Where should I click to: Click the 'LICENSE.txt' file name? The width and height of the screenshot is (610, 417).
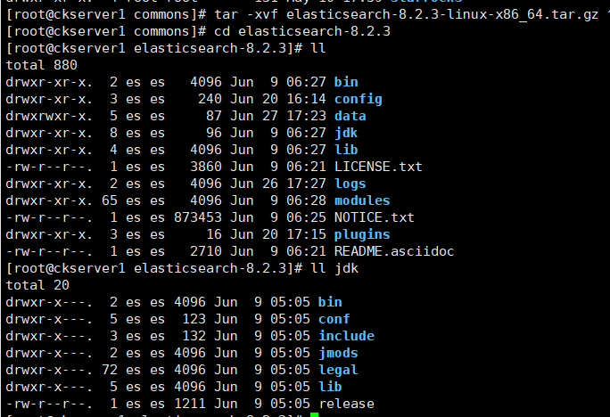(x=378, y=167)
